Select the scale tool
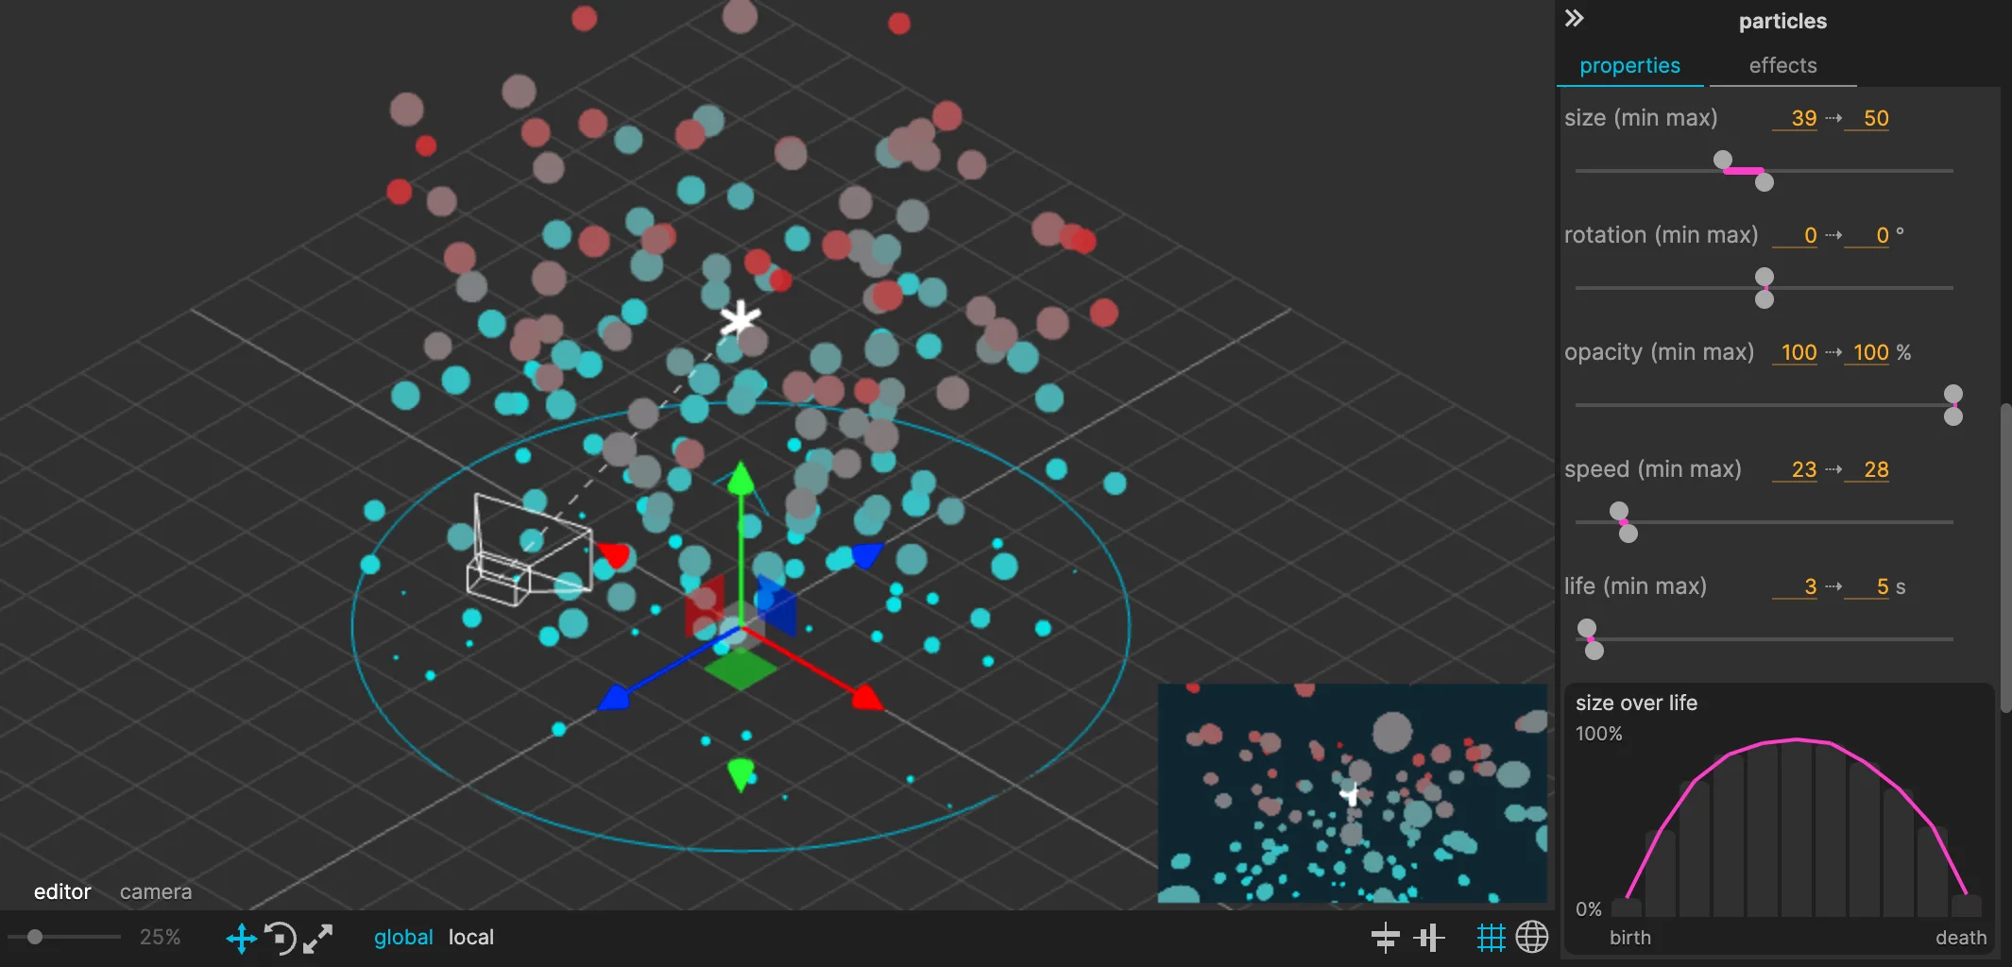The image size is (2012, 967). [318, 938]
